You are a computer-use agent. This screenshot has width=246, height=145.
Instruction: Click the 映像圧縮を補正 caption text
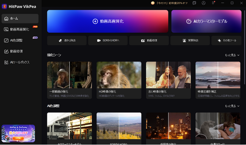(x=207, y=92)
